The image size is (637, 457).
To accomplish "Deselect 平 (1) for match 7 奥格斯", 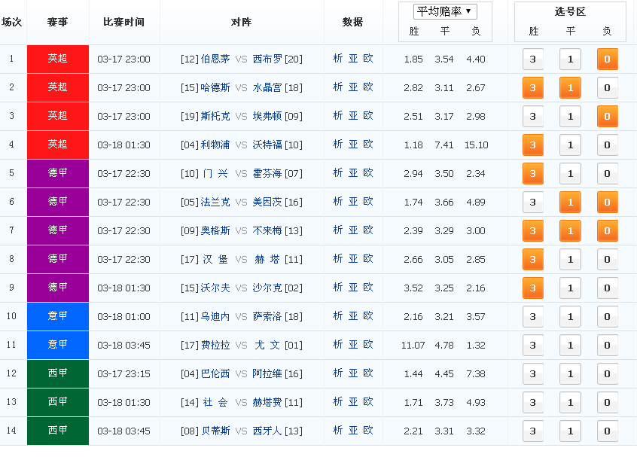I will [570, 230].
